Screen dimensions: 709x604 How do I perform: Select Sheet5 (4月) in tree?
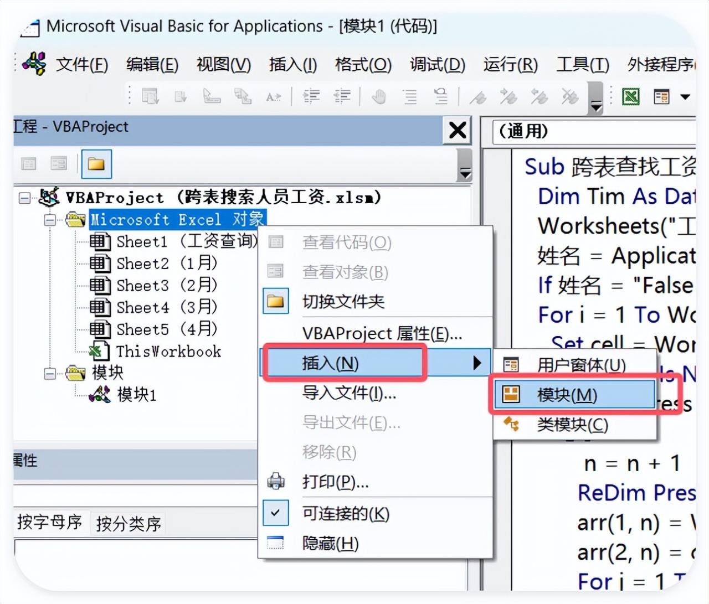pos(167,329)
